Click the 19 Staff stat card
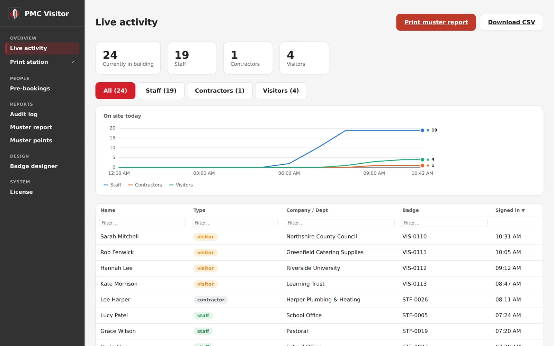The height and width of the screenshot is (346, 554). 192,58
